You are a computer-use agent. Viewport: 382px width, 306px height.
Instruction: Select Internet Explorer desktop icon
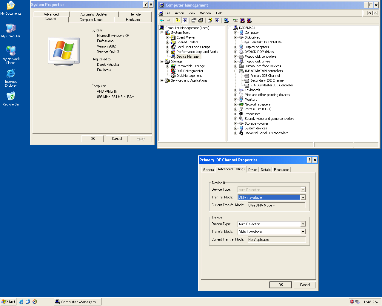tap(11, 78)
